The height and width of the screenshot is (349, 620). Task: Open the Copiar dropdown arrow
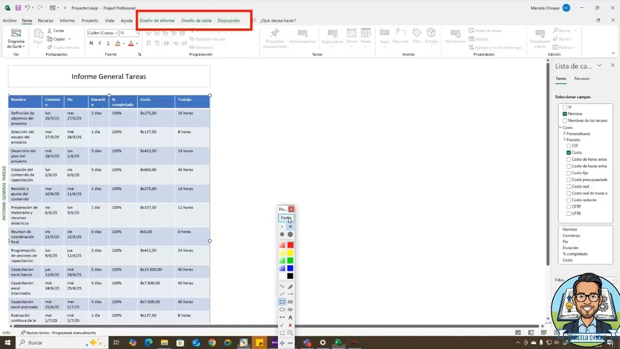(69, 39)
